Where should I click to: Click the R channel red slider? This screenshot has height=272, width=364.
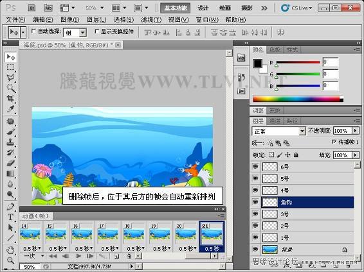pos(298,62)
